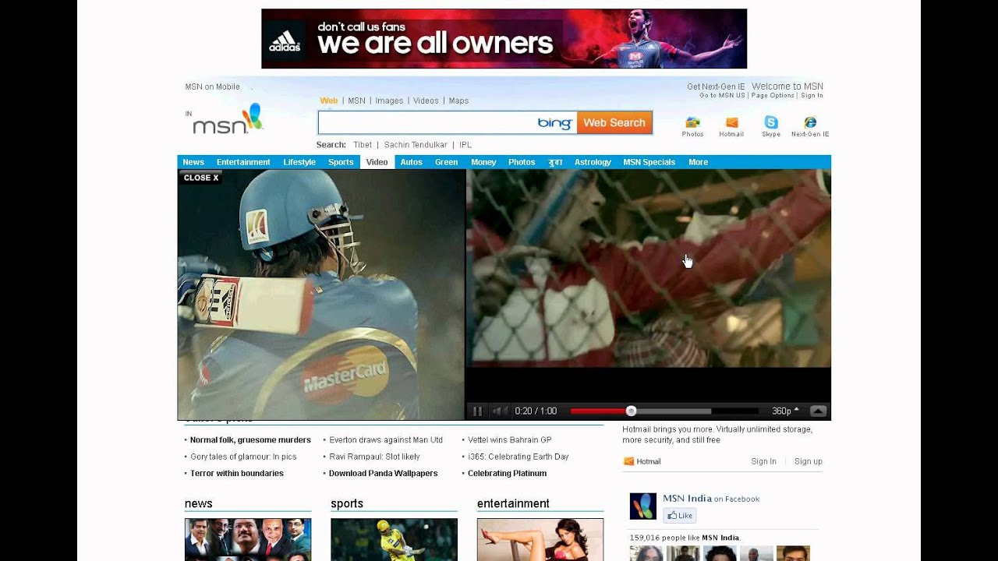This screenshot has width=998, height=561.
Task: Click the Tibet suggested search link
Action: (363, 145)
